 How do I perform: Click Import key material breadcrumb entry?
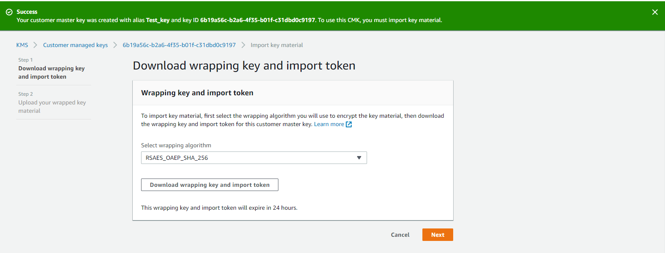(x=276, y=45)
